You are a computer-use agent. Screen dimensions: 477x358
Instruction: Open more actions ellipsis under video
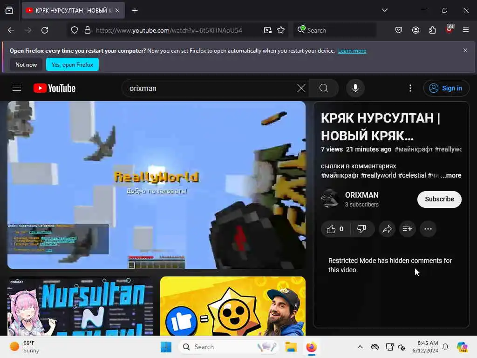point(428,229)
